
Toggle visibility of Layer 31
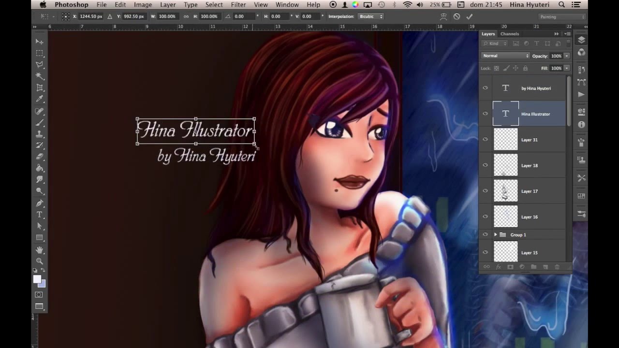(486, 140)
